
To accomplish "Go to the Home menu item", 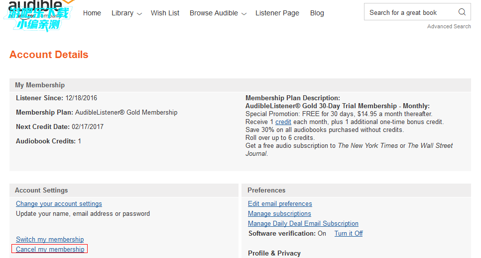I will [92, 13].
